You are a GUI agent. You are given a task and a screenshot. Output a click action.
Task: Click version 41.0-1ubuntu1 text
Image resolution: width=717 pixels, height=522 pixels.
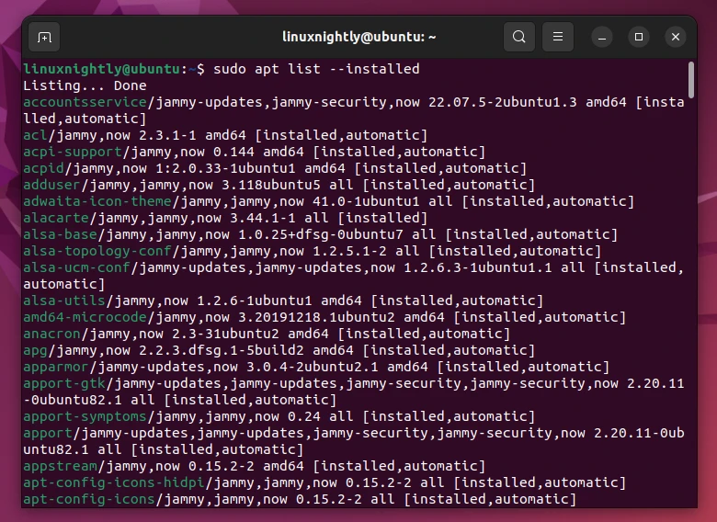coord(366,201)
